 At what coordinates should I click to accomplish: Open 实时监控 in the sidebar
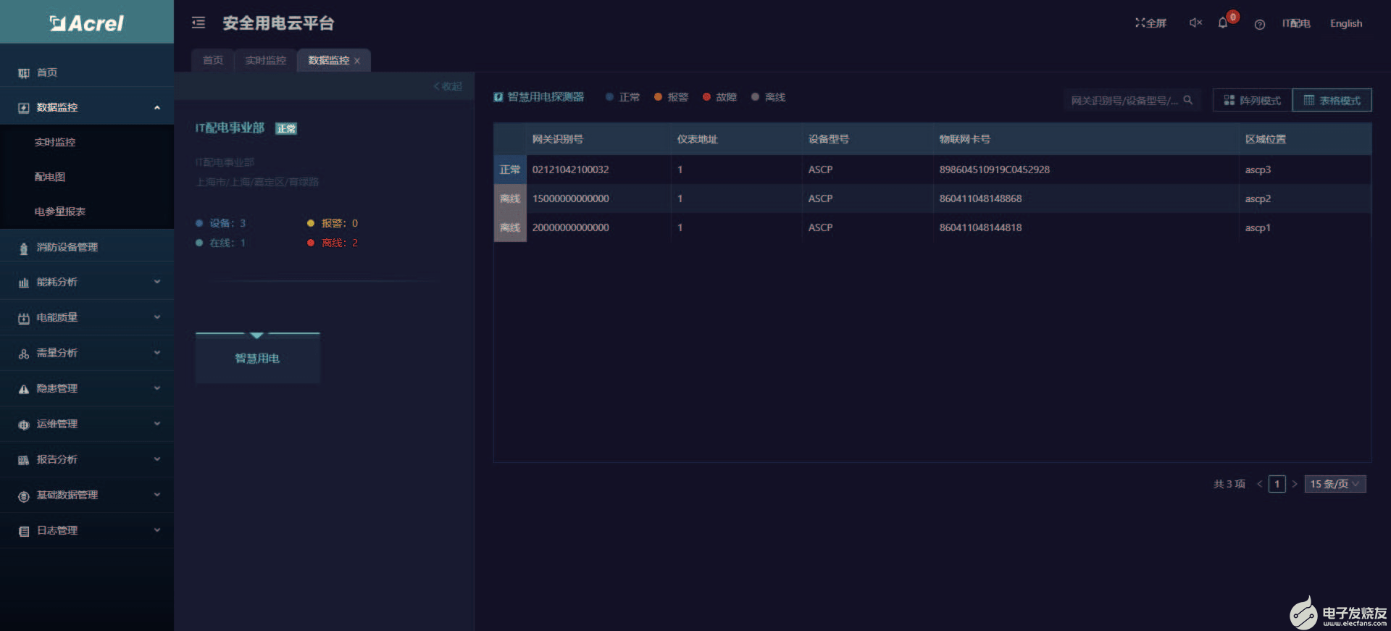point(55,142)
